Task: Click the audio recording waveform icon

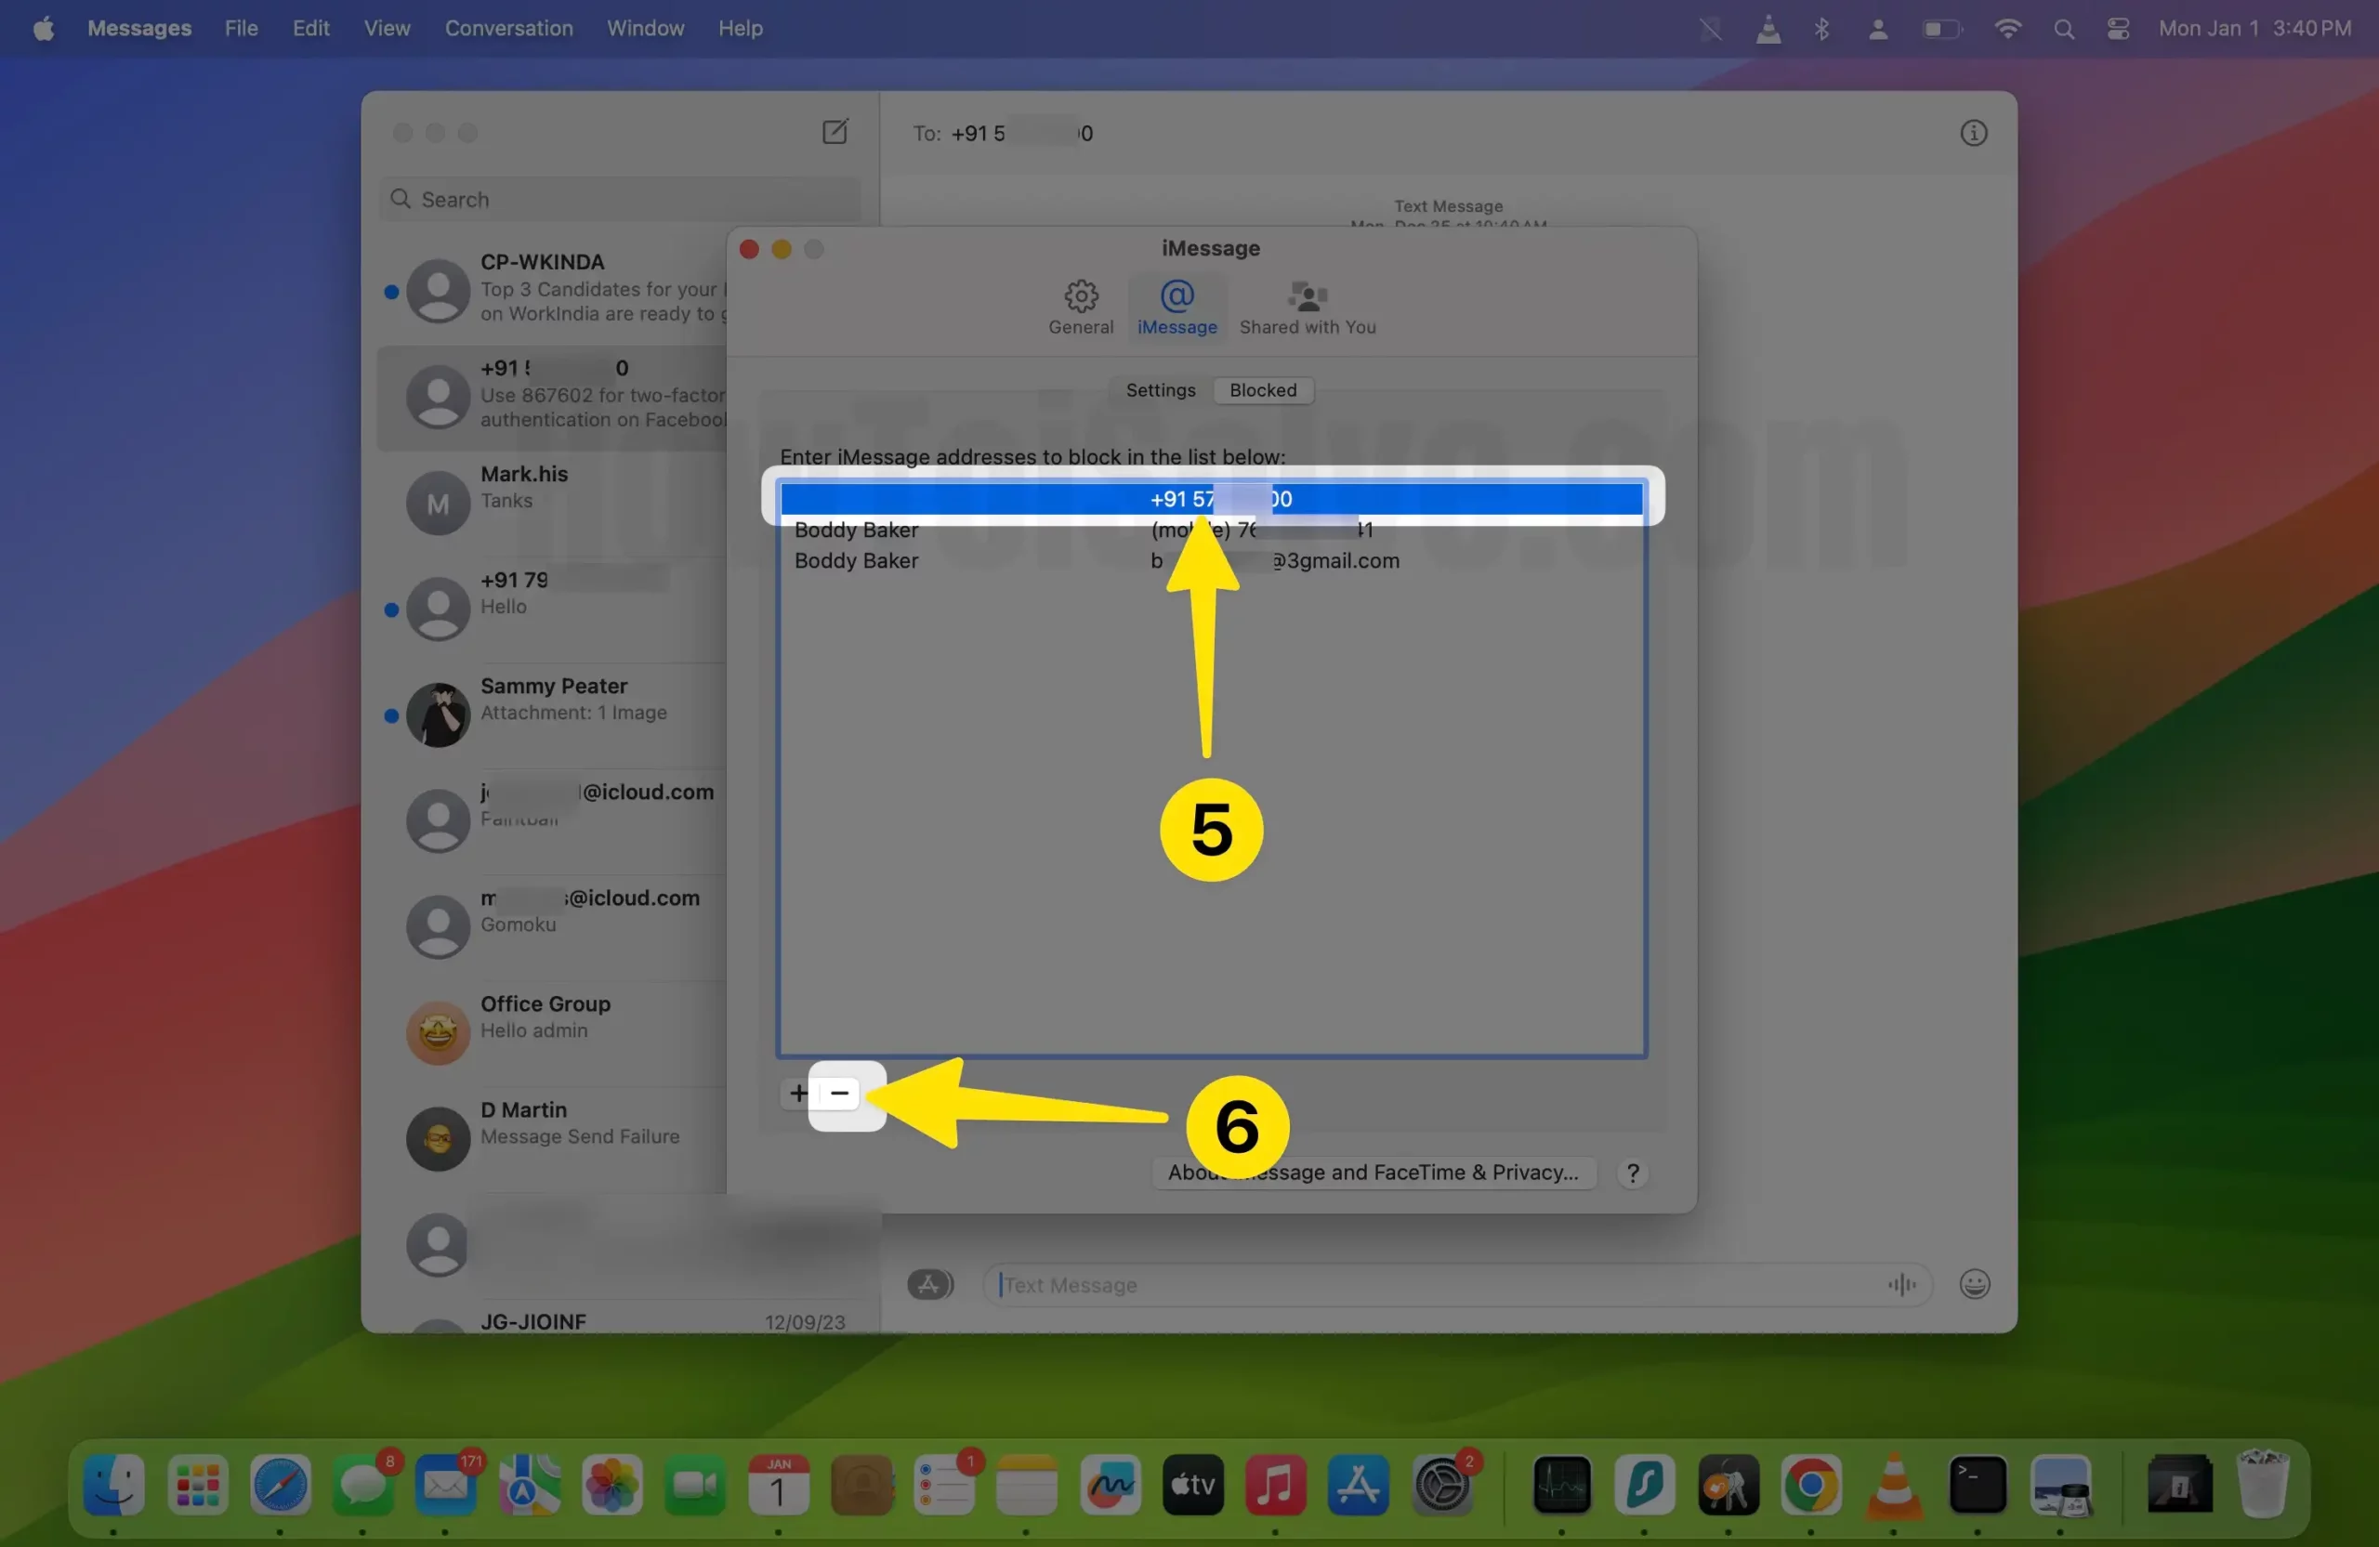Action: tap(1901, 1283)
